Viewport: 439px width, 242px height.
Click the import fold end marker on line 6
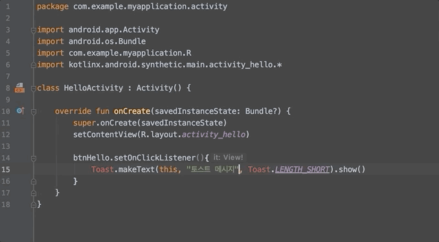coord(33,65)
